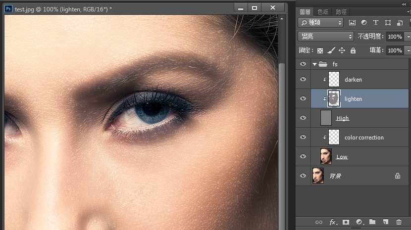Click lock image pixels brush icon
The width and height of the screenshot is (411, 230).
coord(331,50)
